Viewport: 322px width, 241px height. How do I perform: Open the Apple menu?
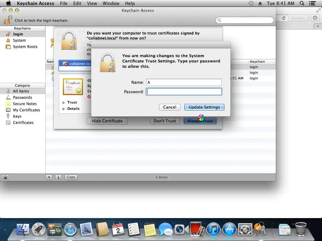click(8, 3)
